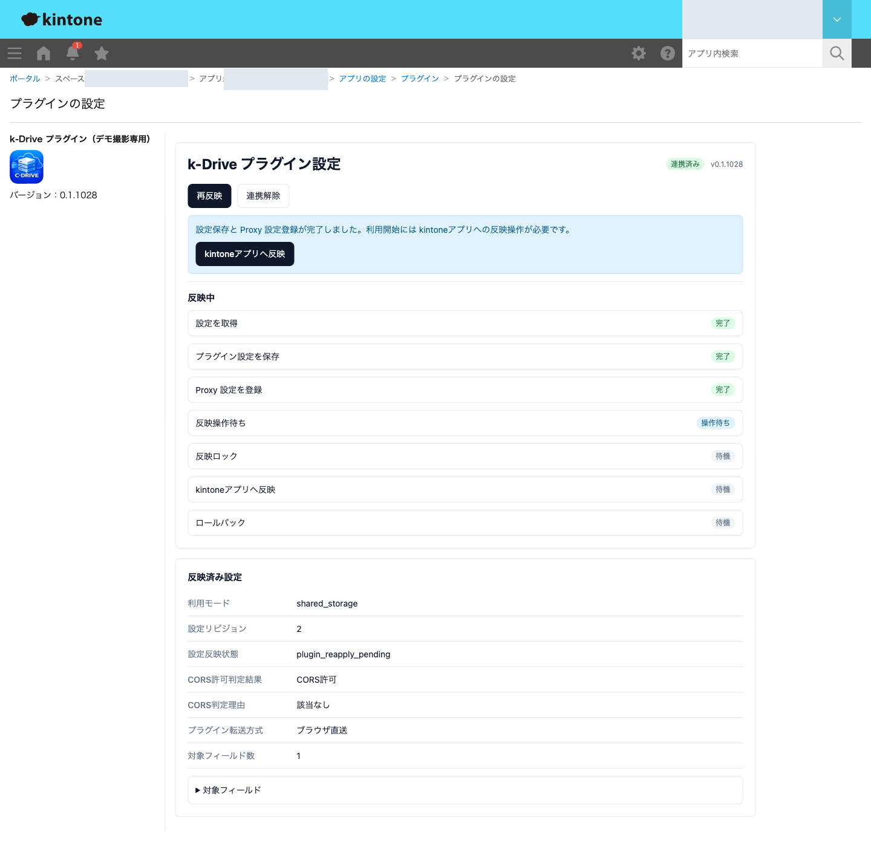Screen dimensions: 871x846
Task: Click the 反映済み設定 section heading
Action: [x=215, y=578]
